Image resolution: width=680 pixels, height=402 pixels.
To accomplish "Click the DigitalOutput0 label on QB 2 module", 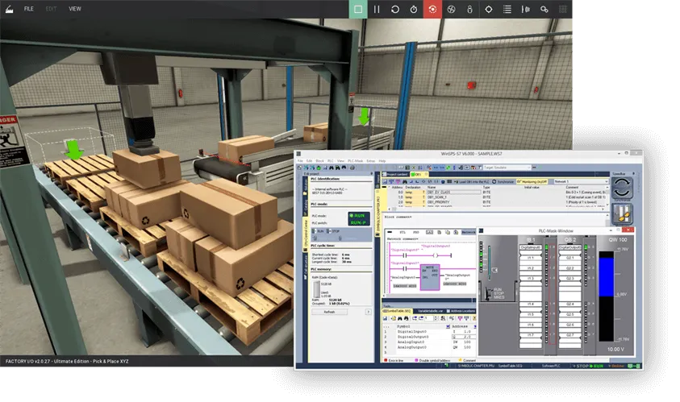I will tap(569, 247).
